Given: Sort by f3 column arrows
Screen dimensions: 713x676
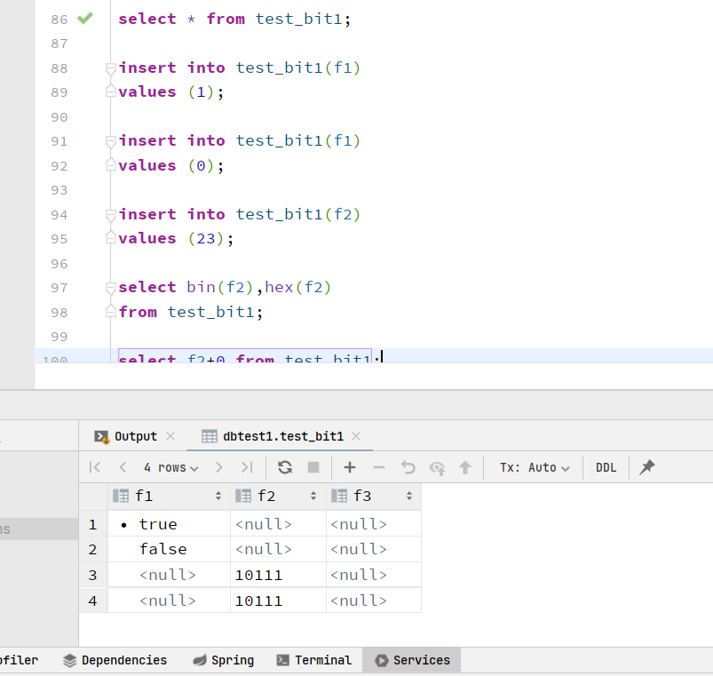Looking at the screenshot, I should [409, 496].
